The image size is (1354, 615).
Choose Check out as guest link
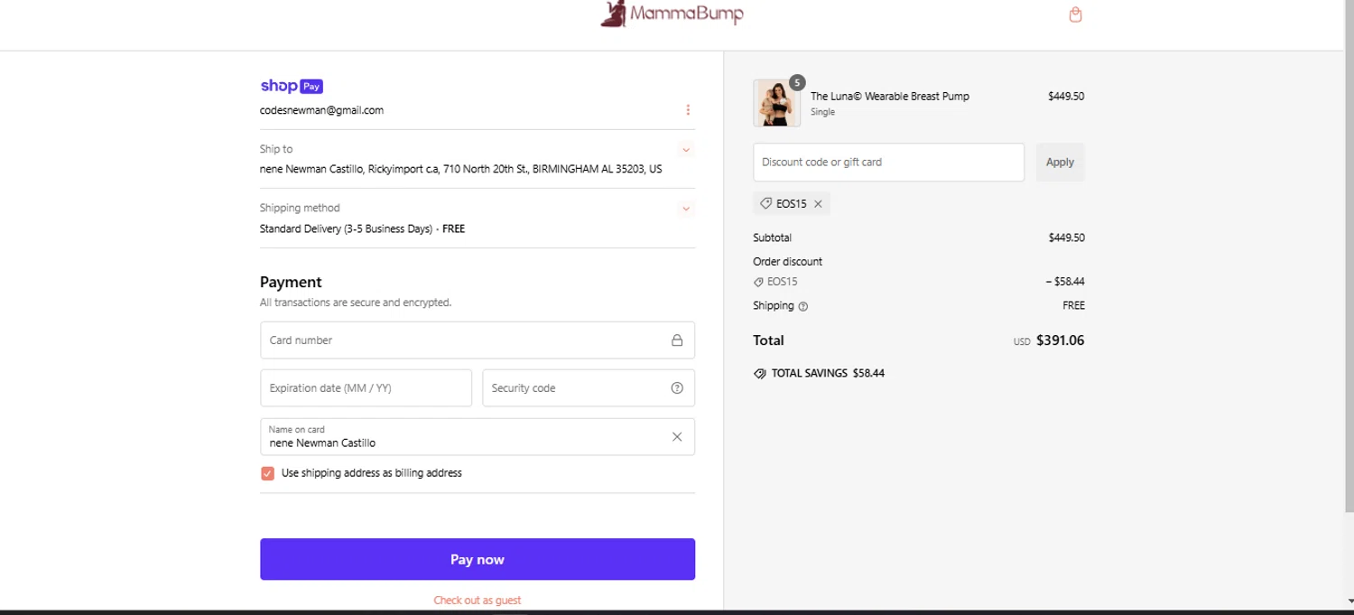(x=478, y=600)
